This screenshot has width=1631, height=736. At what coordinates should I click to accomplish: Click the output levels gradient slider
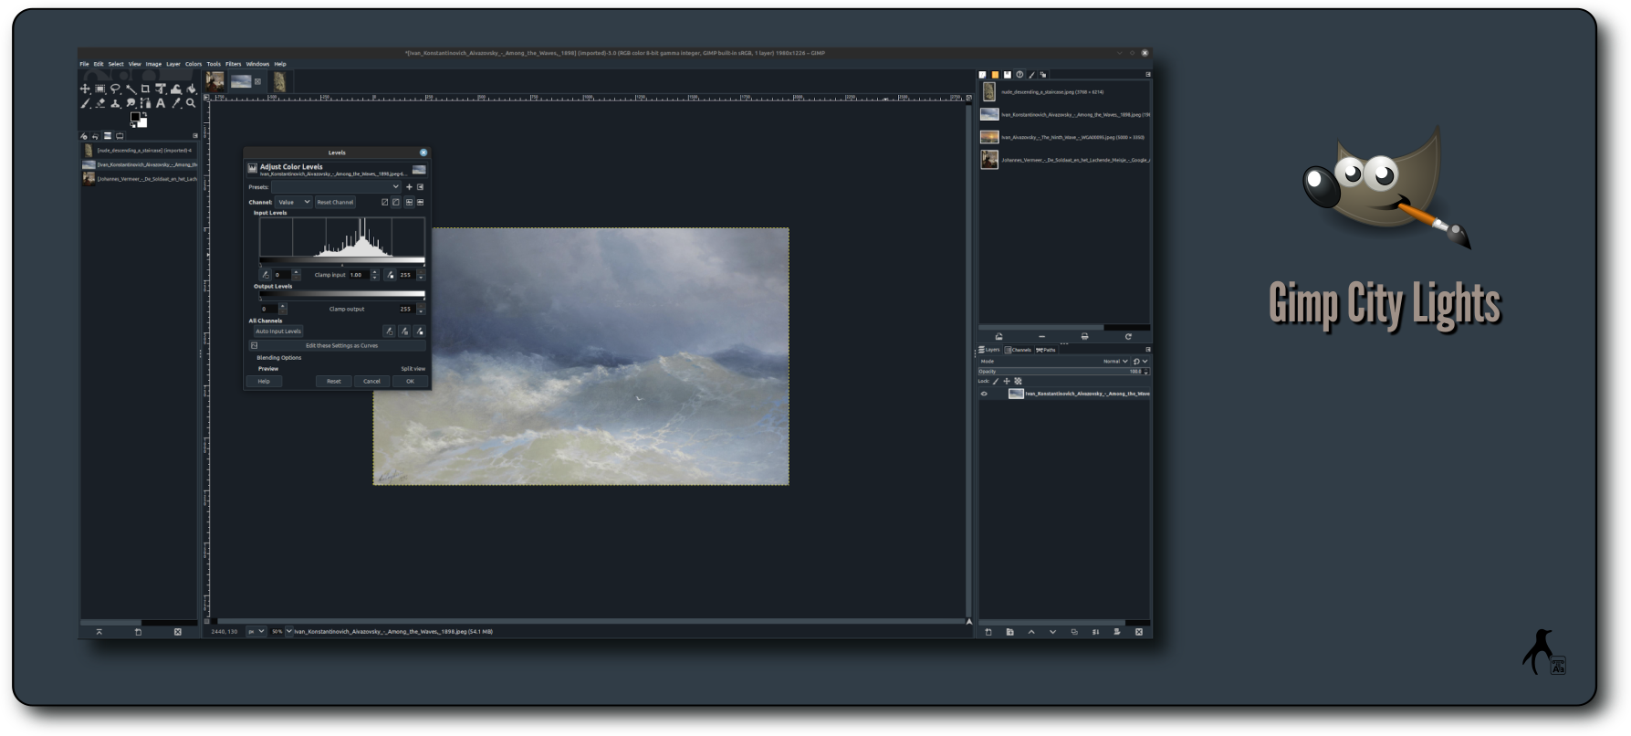point(342,295)
